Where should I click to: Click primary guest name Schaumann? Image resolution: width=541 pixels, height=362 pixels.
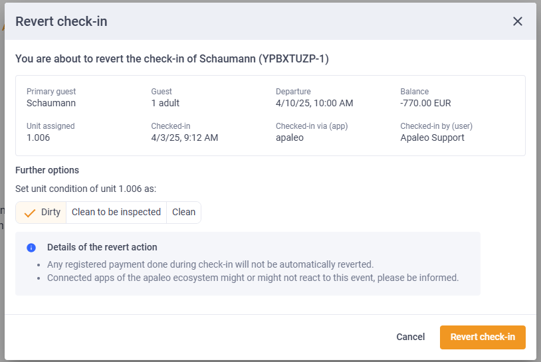tap(51, 103)
